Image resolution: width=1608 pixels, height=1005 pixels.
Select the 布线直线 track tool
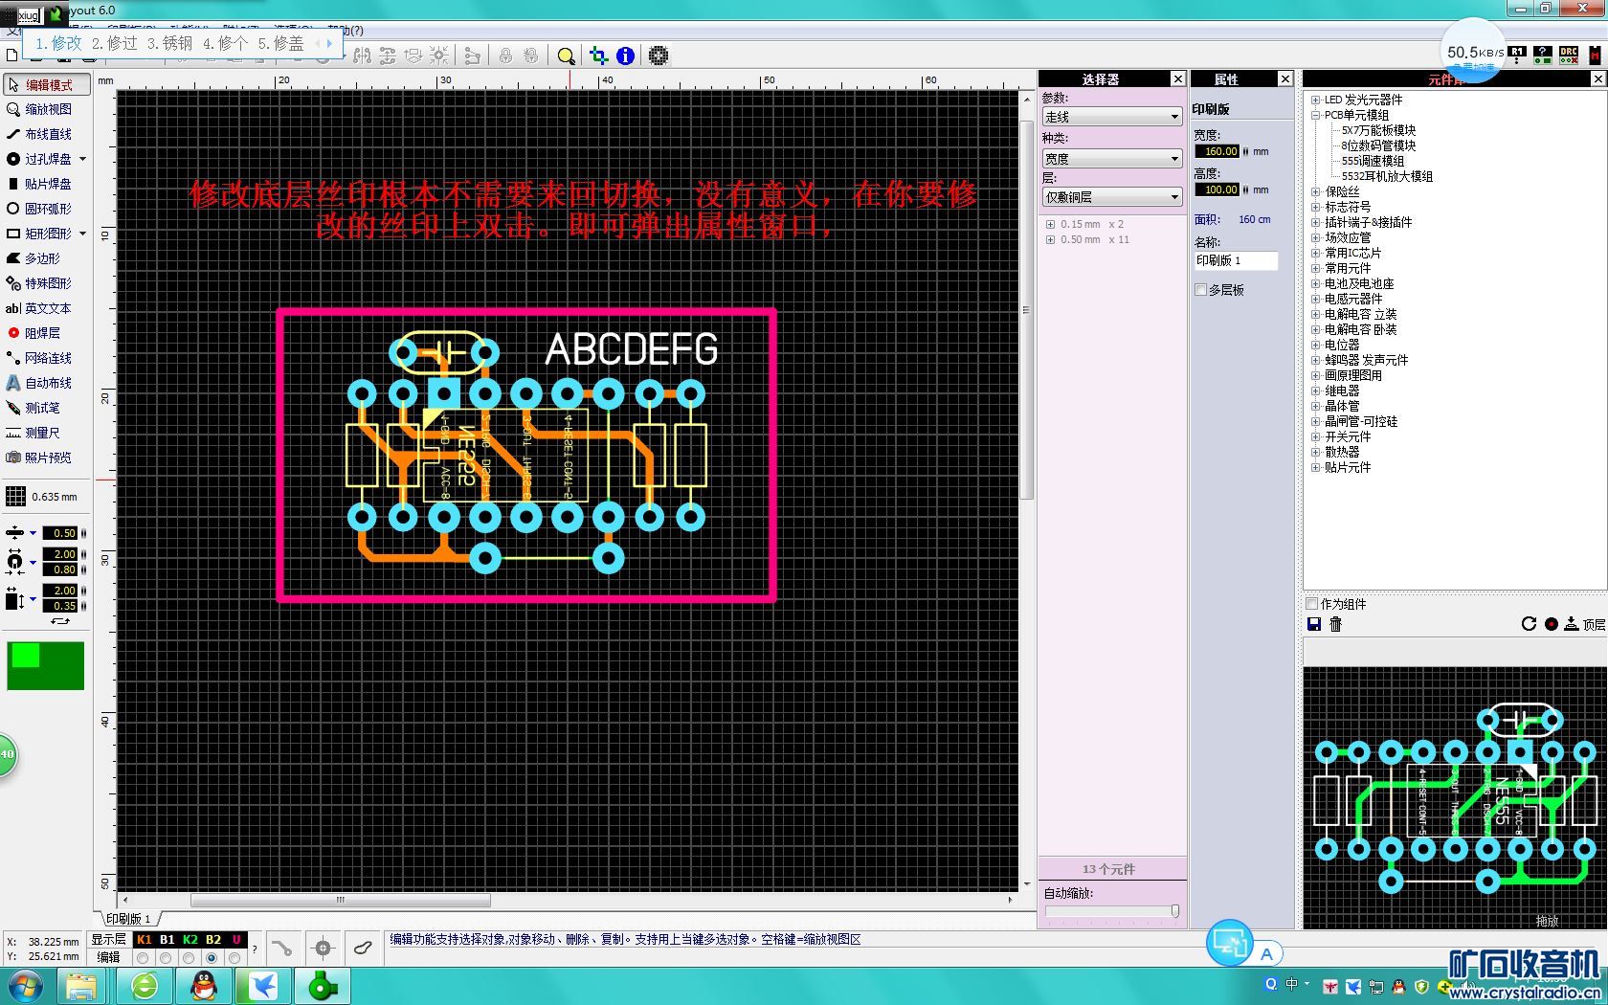pyautogui.click(x=48, y=134)
